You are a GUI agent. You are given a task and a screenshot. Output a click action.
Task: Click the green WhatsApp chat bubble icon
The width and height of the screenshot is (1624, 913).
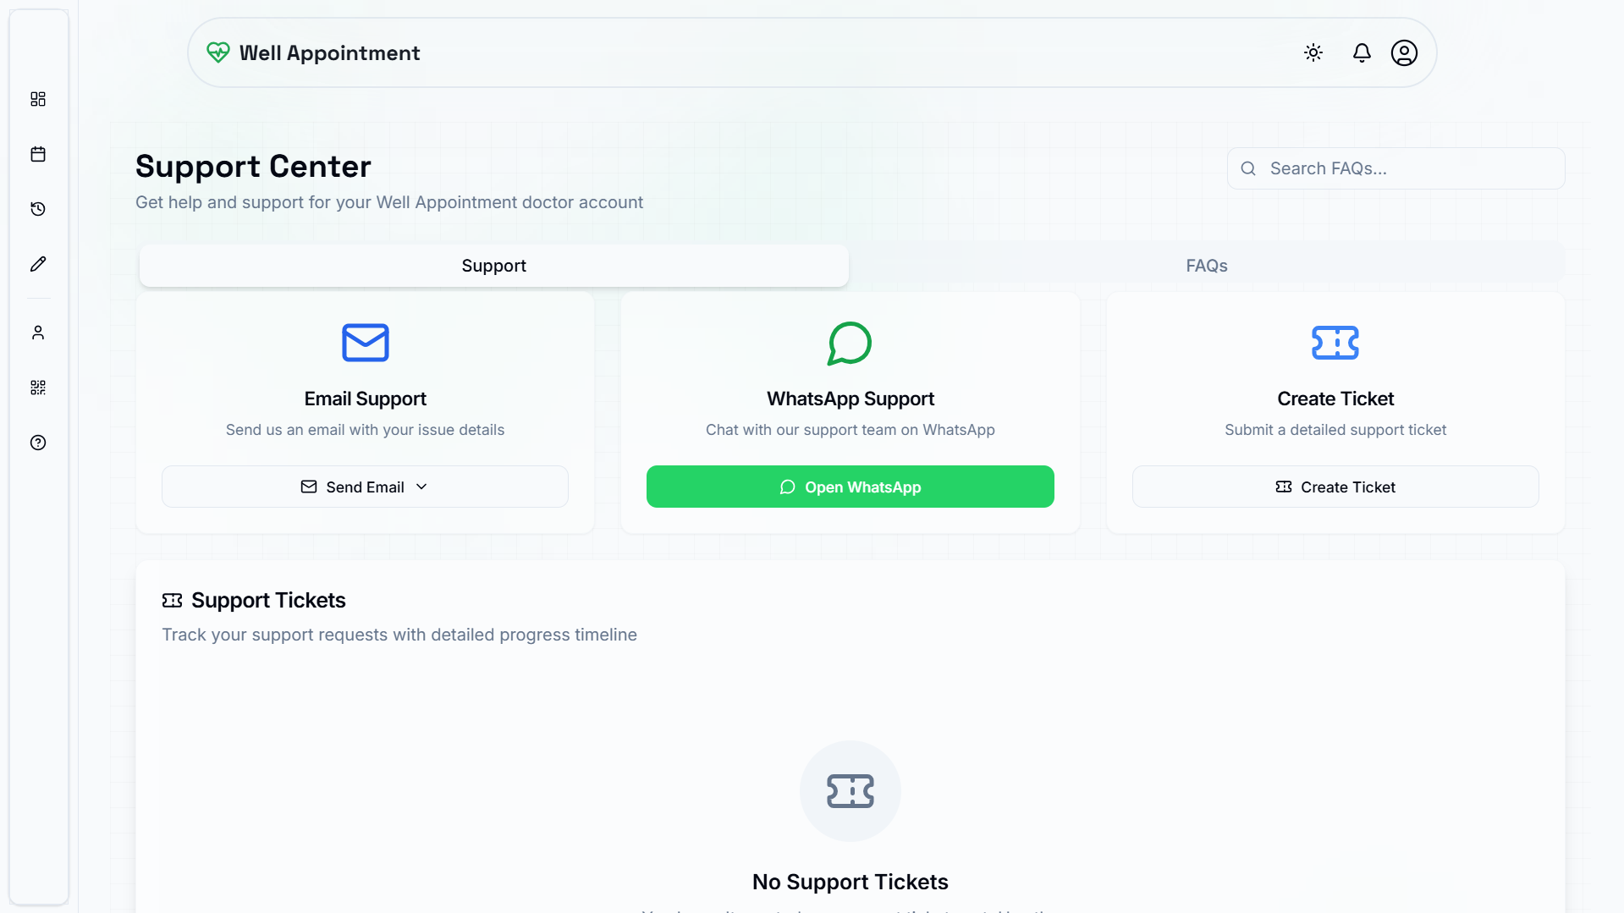pos(850,343)
